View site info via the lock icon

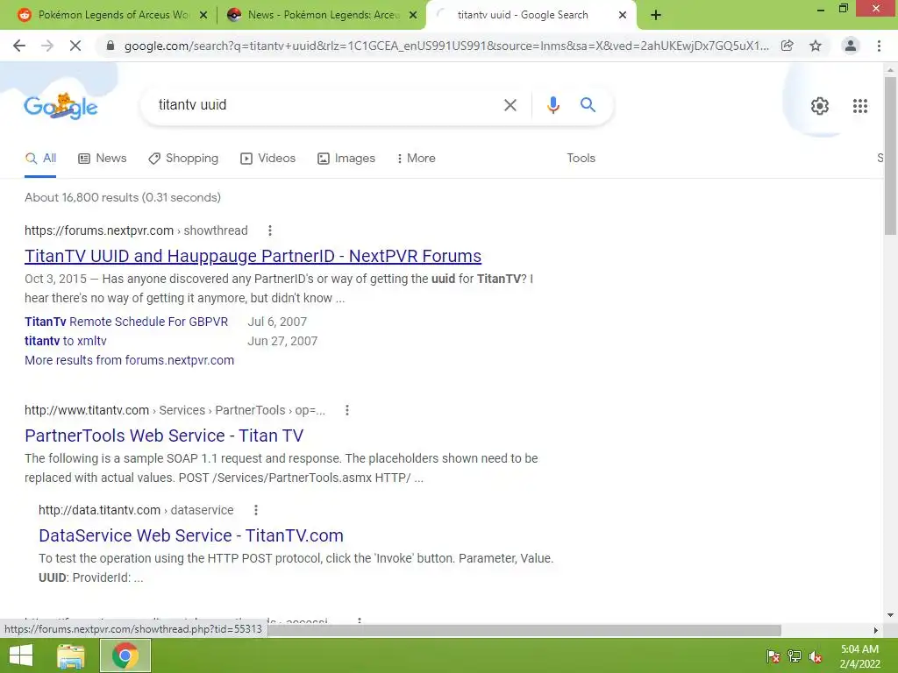click(x=110, y=46)
